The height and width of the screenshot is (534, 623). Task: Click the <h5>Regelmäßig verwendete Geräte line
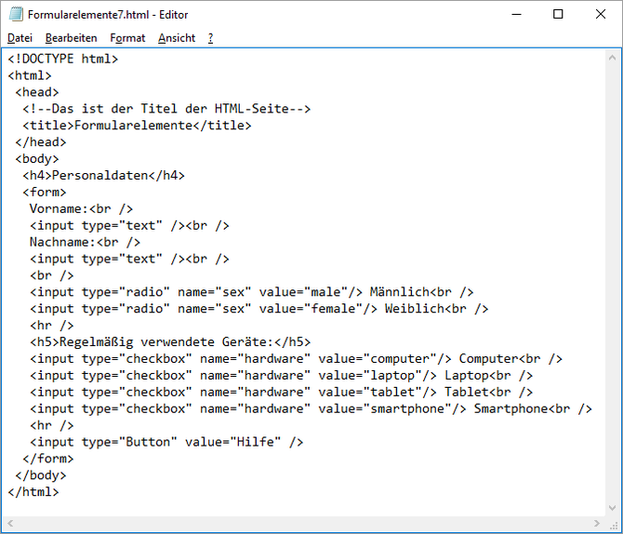(x=170, y=342)
